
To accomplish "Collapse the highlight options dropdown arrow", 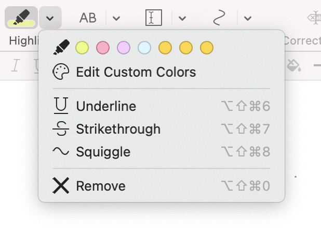I will 49,18.
